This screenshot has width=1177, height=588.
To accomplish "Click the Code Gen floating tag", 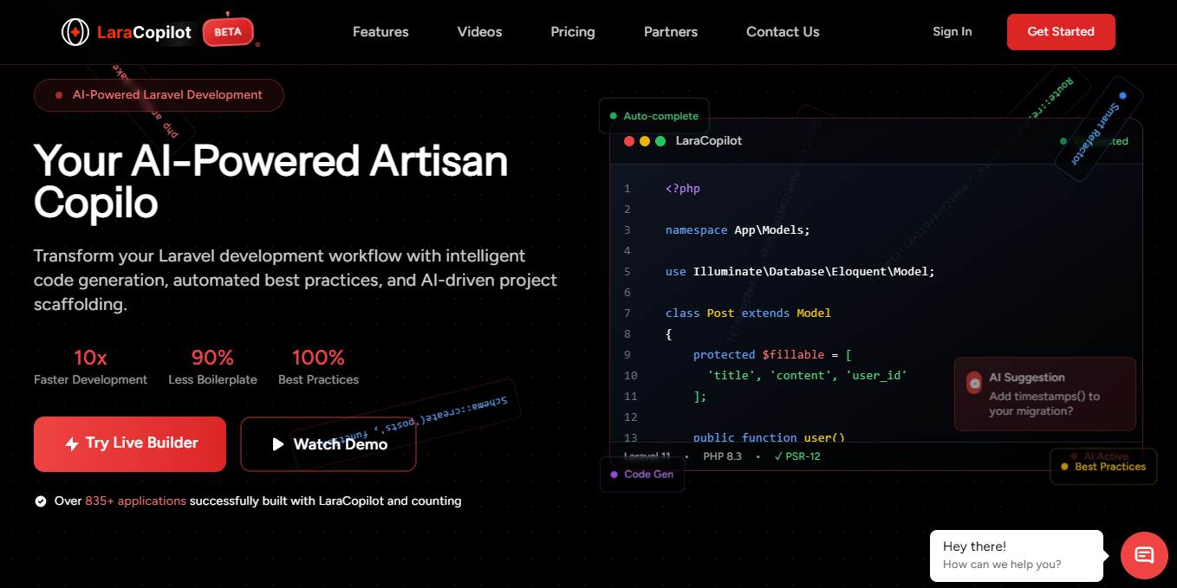I will pyautogui.click(x=641, y=475).
